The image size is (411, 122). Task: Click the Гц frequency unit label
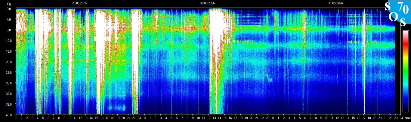coord(9,4)
